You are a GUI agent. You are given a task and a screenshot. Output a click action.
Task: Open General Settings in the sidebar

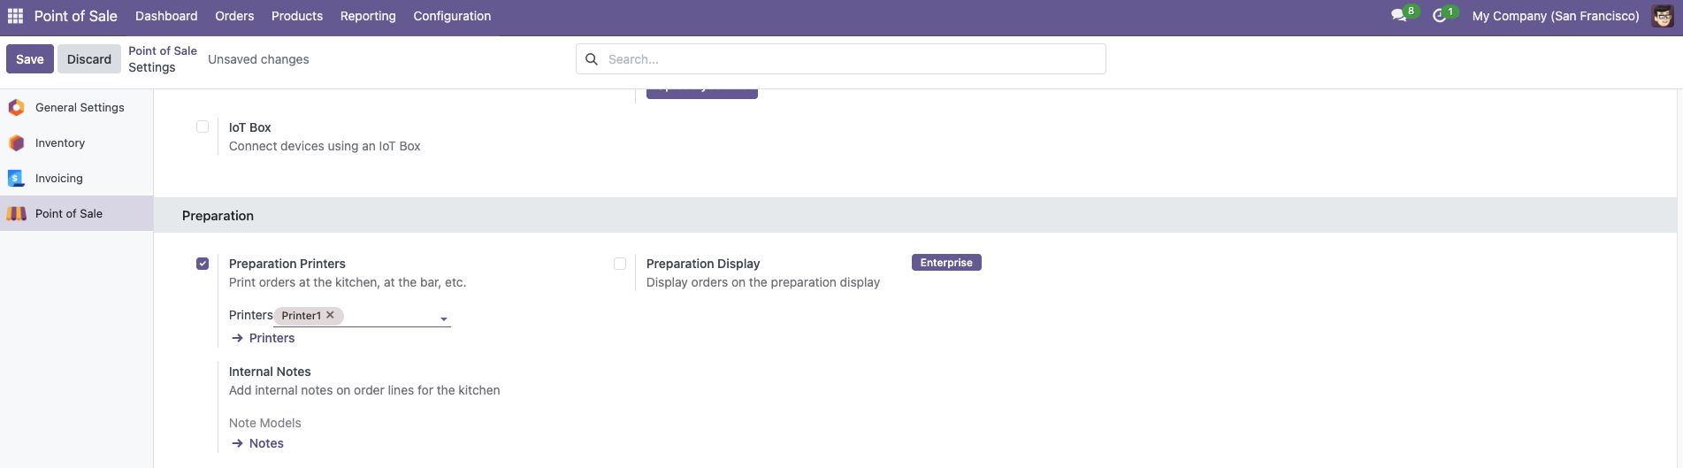(x=80, y=107)
